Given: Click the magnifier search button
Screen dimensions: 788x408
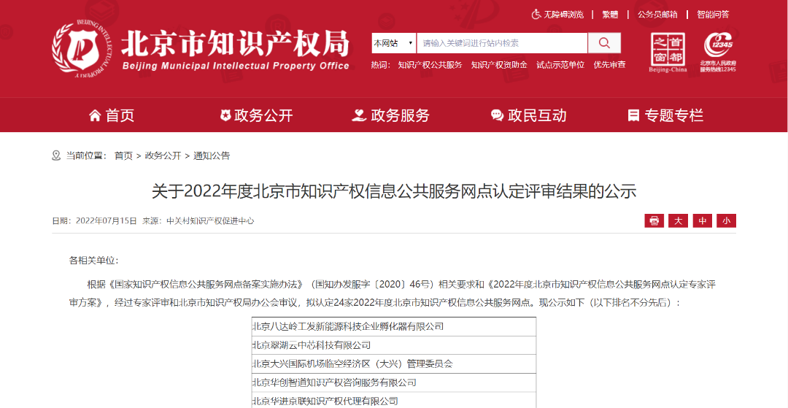Looking at the screenshot, I should coord(604,43).
